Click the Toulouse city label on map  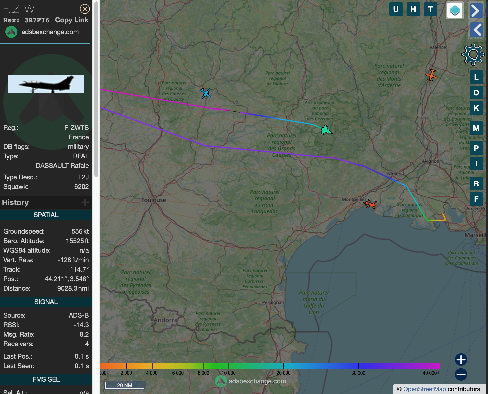(154, 200)
